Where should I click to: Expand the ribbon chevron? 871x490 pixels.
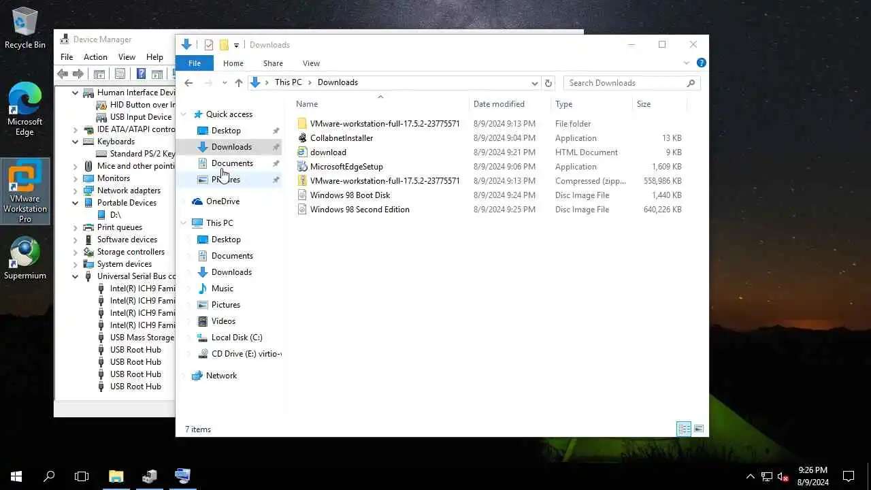tap(686, 63)
